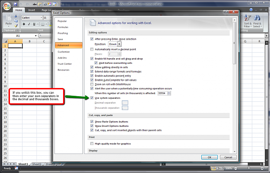Open the font size 11 dropdown
This screenshot has height=173, width=270.
coord(51,18)
